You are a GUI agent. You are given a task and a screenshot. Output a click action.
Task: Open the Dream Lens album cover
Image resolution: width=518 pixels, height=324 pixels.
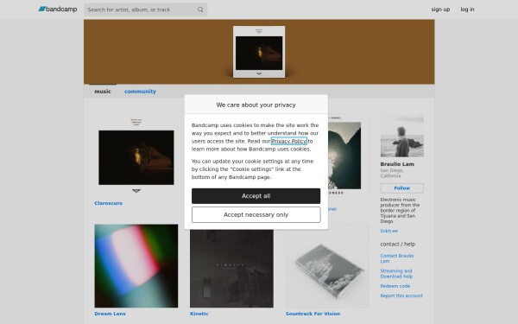(x=136, y=266)
